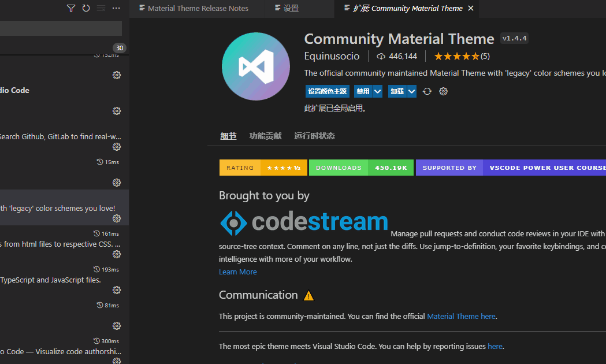Open the extensions view more actions menu
Screen dimensions: 606x364
pos(116,8)
